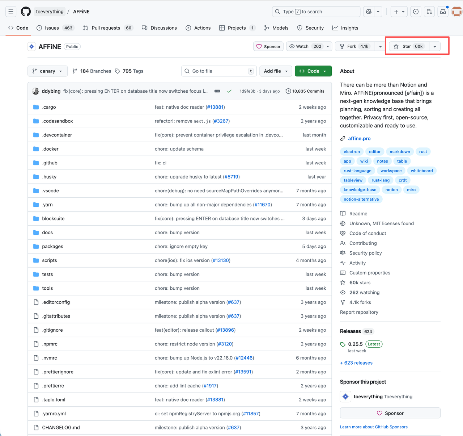The height and width of the screenshot is (436, 463).
Task: Open the blocksuite folder icon
Action: tap(36, 219)
